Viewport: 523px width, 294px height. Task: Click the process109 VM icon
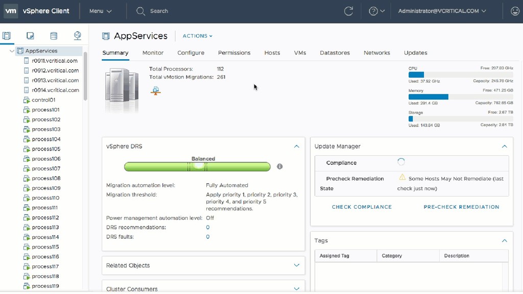(27, 188)
